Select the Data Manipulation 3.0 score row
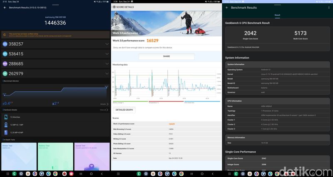The height and width of the screenshot is (177, 333). point(166,149)
